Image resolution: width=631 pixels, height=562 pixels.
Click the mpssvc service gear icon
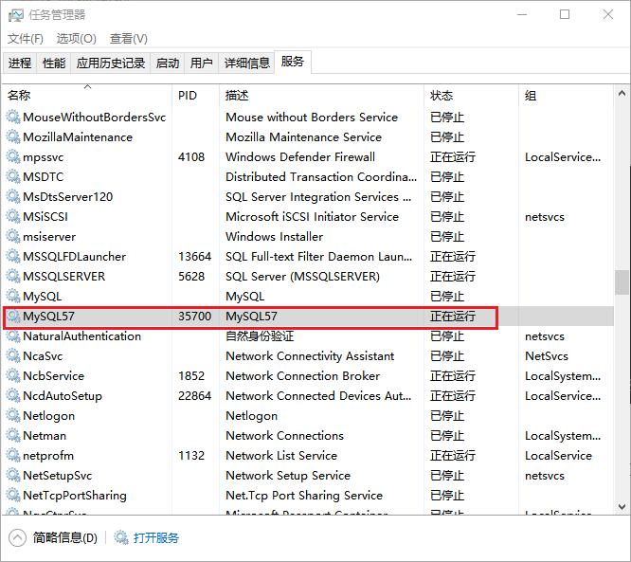pyautogui.click(x=13, y=157)
